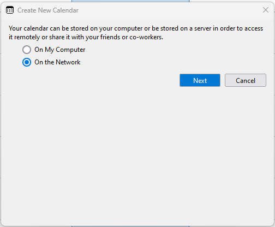Click the calendar icon in the title bar

click(10, 10)
